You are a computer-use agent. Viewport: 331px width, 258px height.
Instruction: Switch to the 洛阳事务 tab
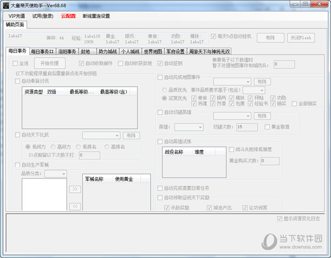pos(67,51)
